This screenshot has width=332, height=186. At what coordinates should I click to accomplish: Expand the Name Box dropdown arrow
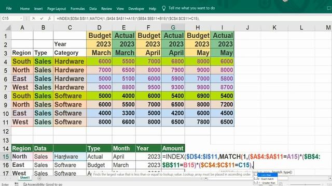coord(21,19)
